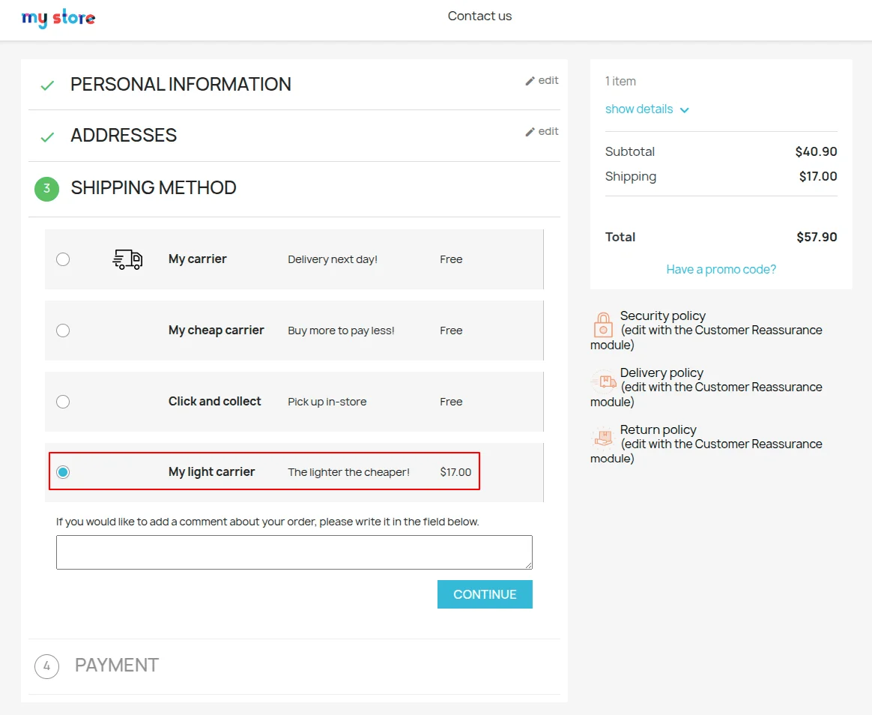Select the My light carrier radio button
Viewport: 872px width, 715px height.
point(63,472)
